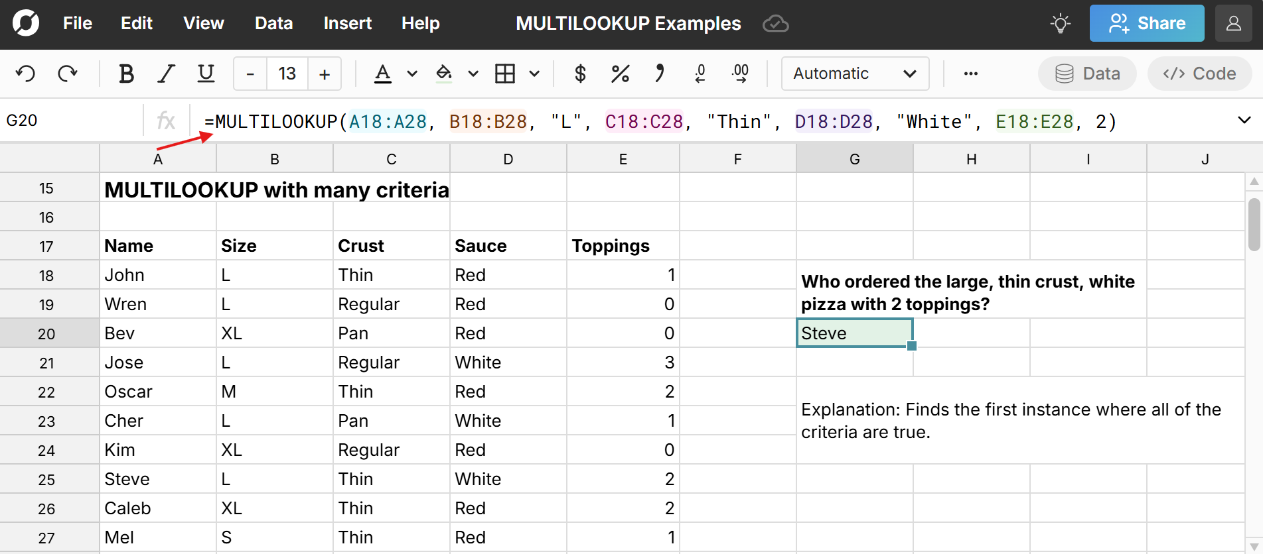Decrease decimal places
Viewport: 1263px width, 554px height.
(700, 74)
